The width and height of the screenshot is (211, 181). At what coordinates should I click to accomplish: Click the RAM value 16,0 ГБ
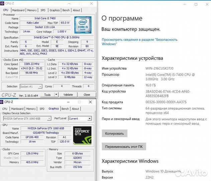pyautogui.click(x=150, y=85)
